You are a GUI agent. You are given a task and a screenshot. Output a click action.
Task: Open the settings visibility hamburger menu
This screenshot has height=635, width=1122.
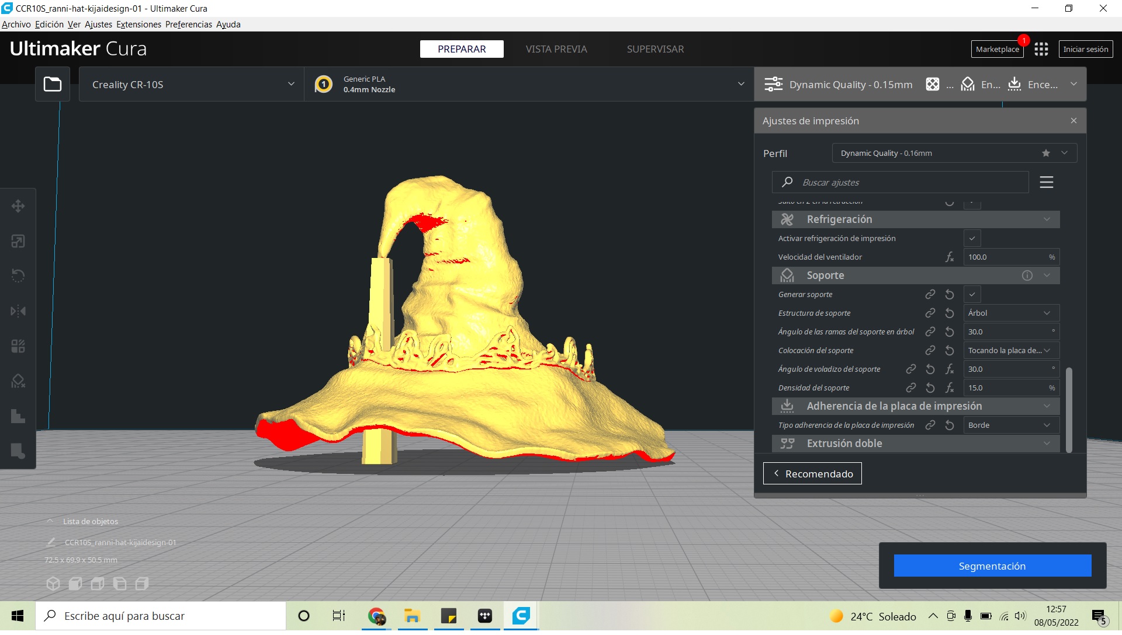pyautogui.click(x=1046, y=182)
